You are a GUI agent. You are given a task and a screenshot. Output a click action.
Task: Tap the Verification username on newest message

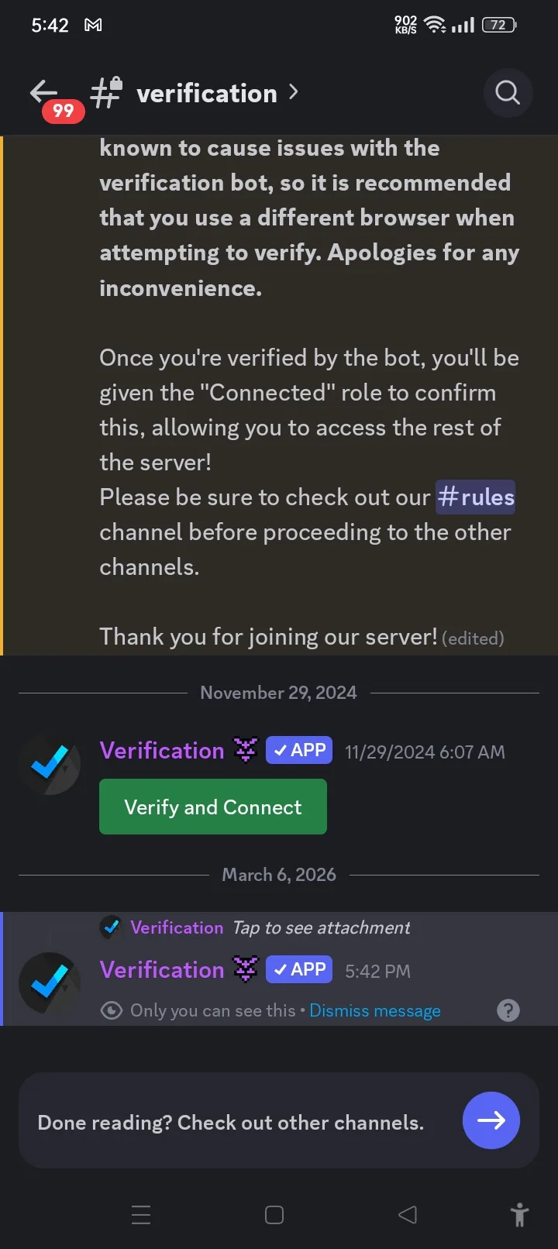coord(161,969)
